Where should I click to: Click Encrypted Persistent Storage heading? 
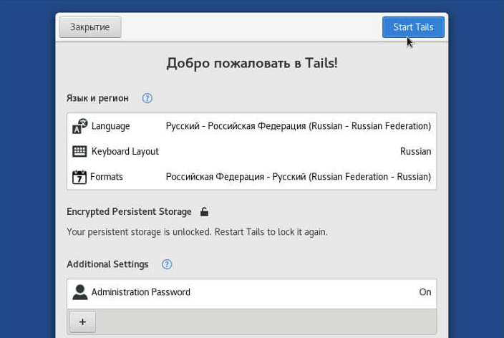coord(129,212)
